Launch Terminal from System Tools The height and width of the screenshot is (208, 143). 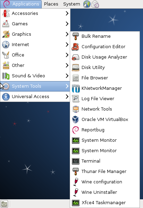(105, 161)
